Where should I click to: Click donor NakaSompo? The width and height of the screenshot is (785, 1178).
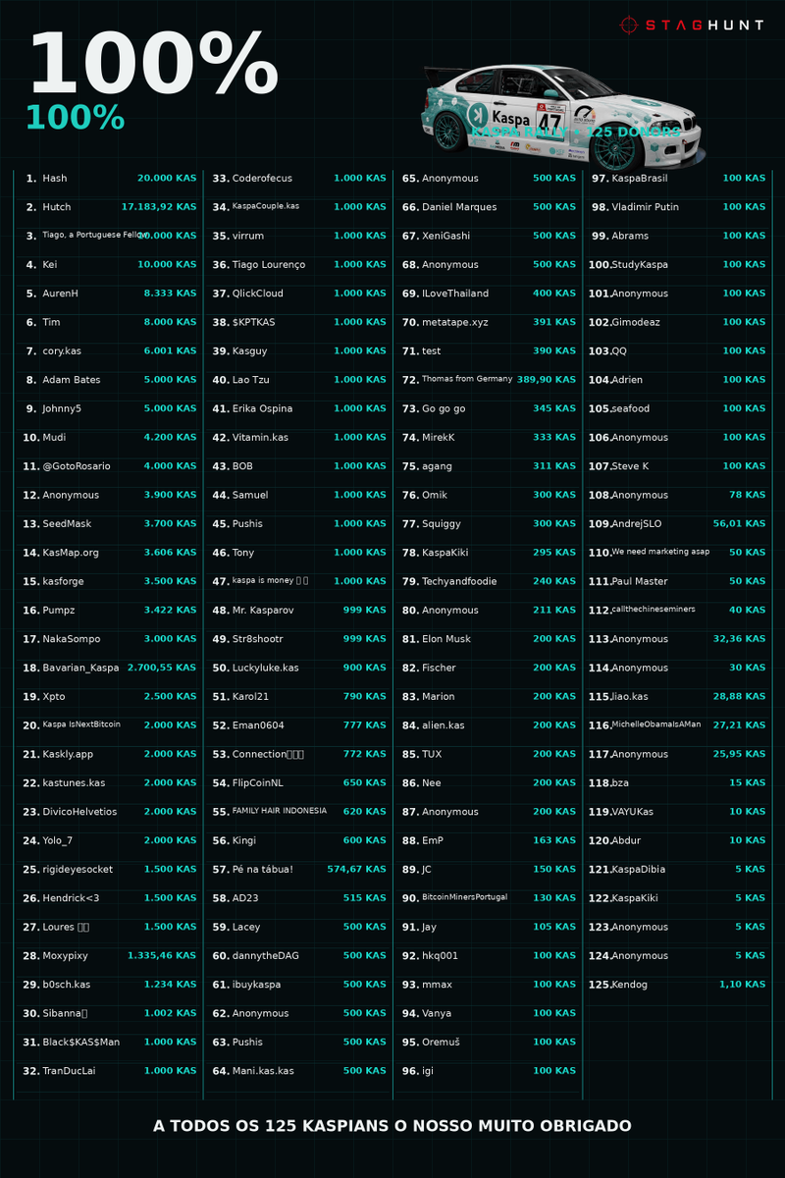click(72, 639)
